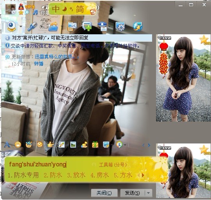Open the webcam options dropdown arrow
Viewport: 211px width, 200px height.
tap(21, 27)
